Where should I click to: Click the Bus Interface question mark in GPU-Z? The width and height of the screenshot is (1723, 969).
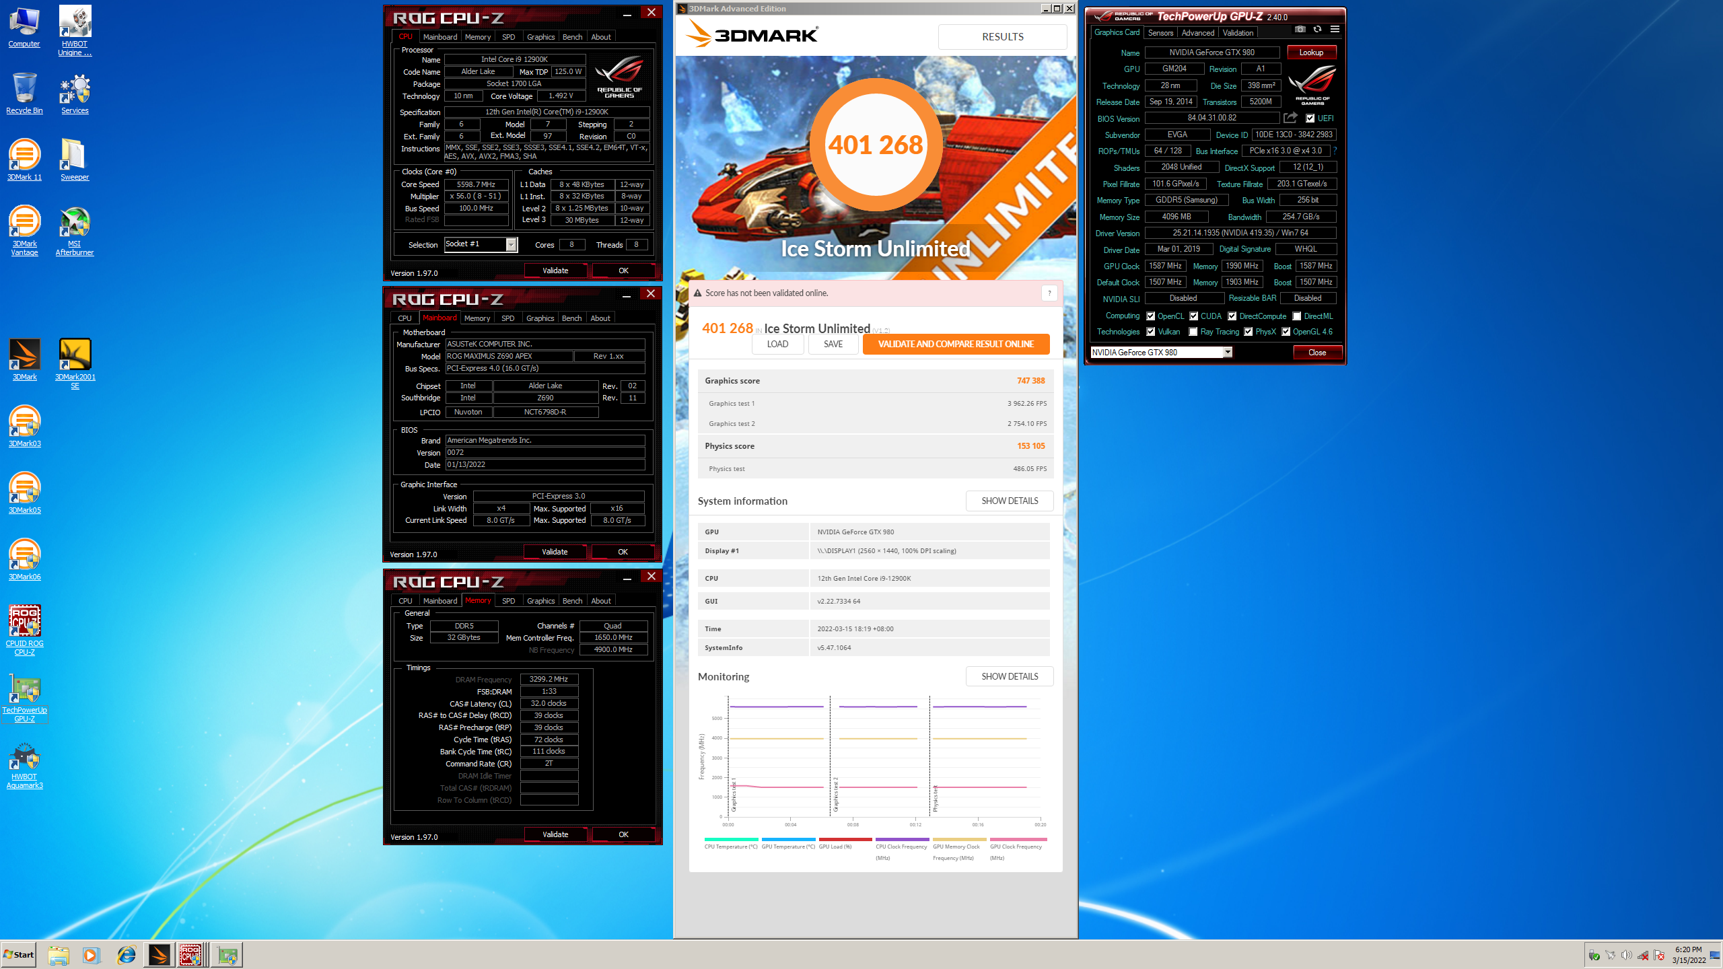[1335, 151]
